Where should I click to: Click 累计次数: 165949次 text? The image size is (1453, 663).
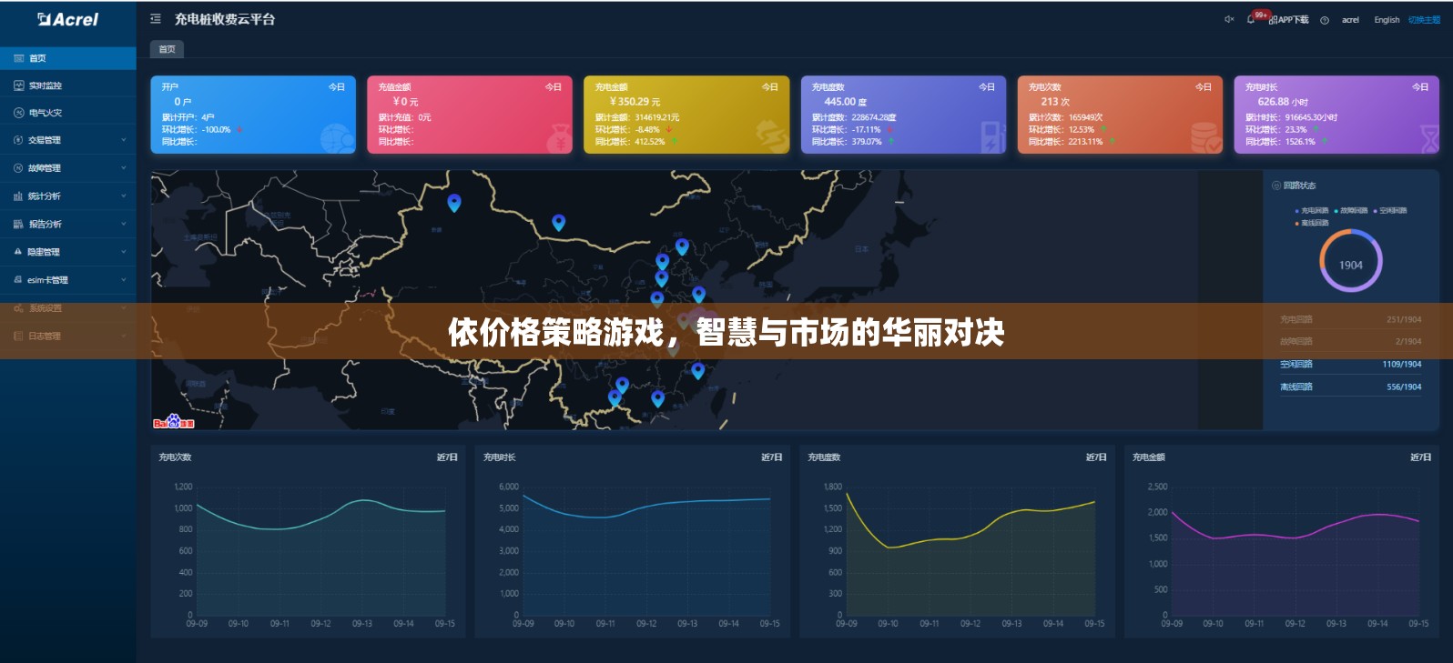pos(1066,117)
